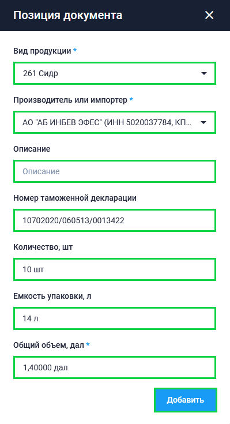Select the customs declaration number 10702020/060513/0013422 field
The image size is (230, 424).
tap(115, 220)
